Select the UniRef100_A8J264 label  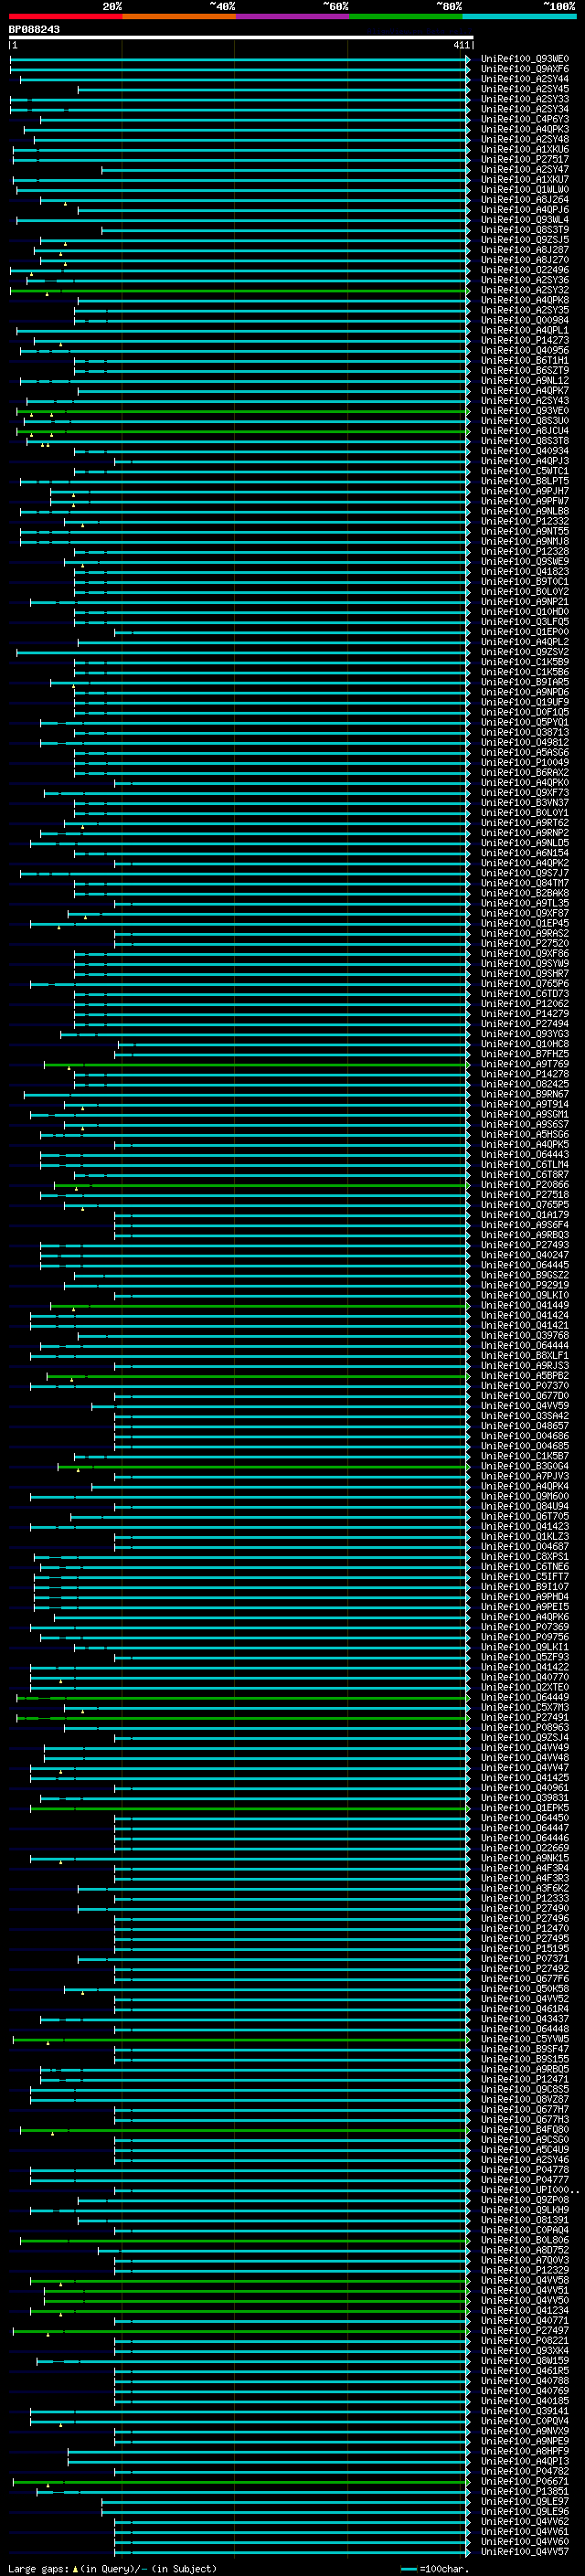[x=524, y=200]
